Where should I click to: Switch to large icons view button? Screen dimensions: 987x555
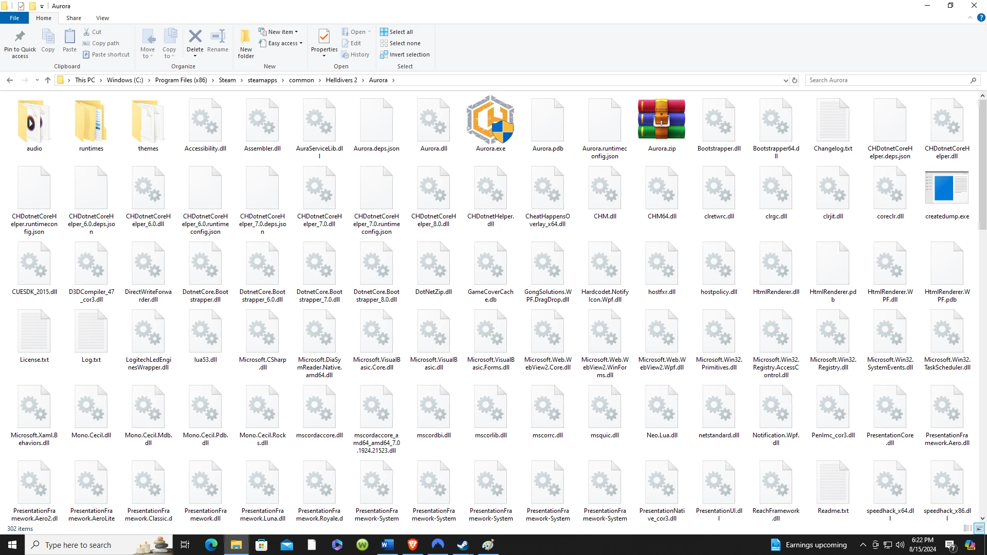click(x=979, y=528)
